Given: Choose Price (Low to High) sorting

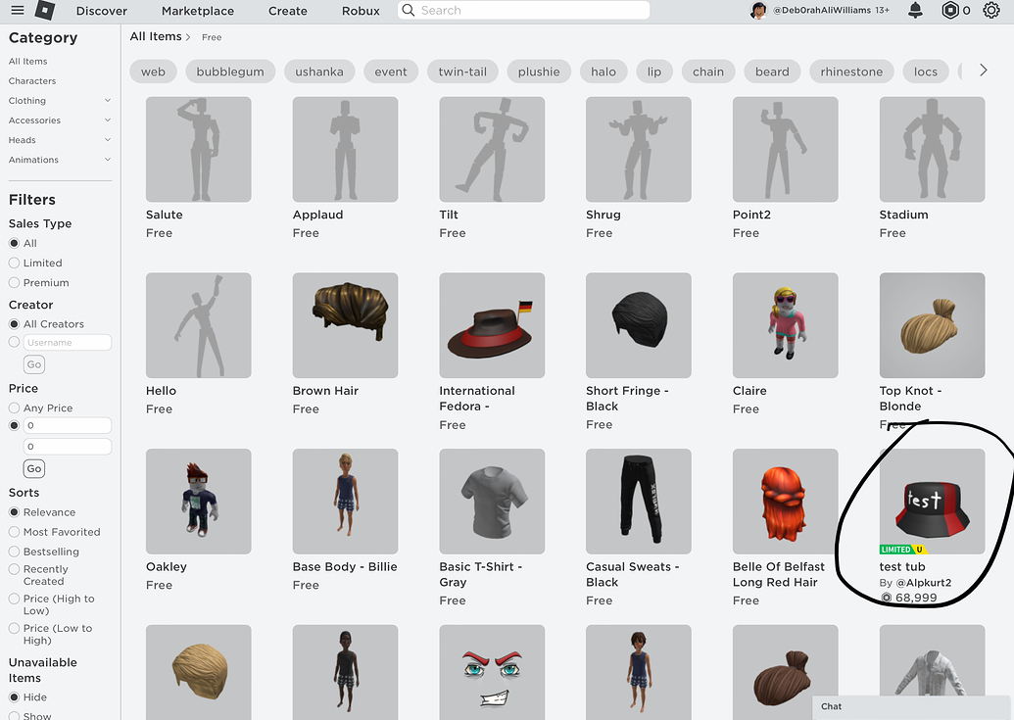Looking at the screenshot, I should click(14, 628).
